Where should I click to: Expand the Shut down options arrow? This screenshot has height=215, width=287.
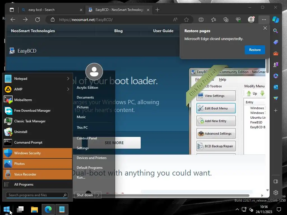98,195
